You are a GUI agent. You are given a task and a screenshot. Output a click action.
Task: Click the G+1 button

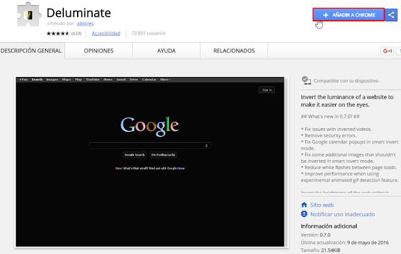(387, 51)
